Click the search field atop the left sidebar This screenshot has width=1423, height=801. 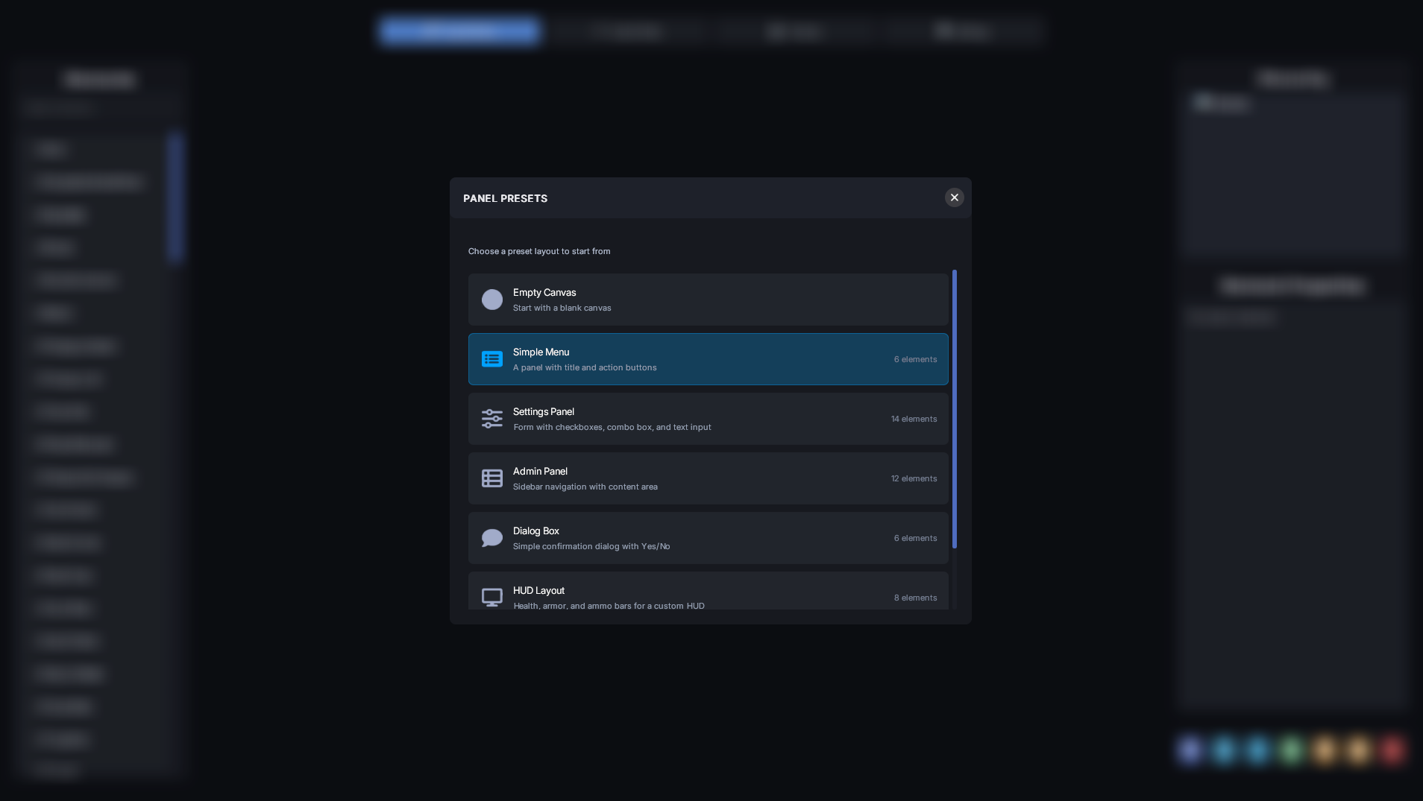100,108
